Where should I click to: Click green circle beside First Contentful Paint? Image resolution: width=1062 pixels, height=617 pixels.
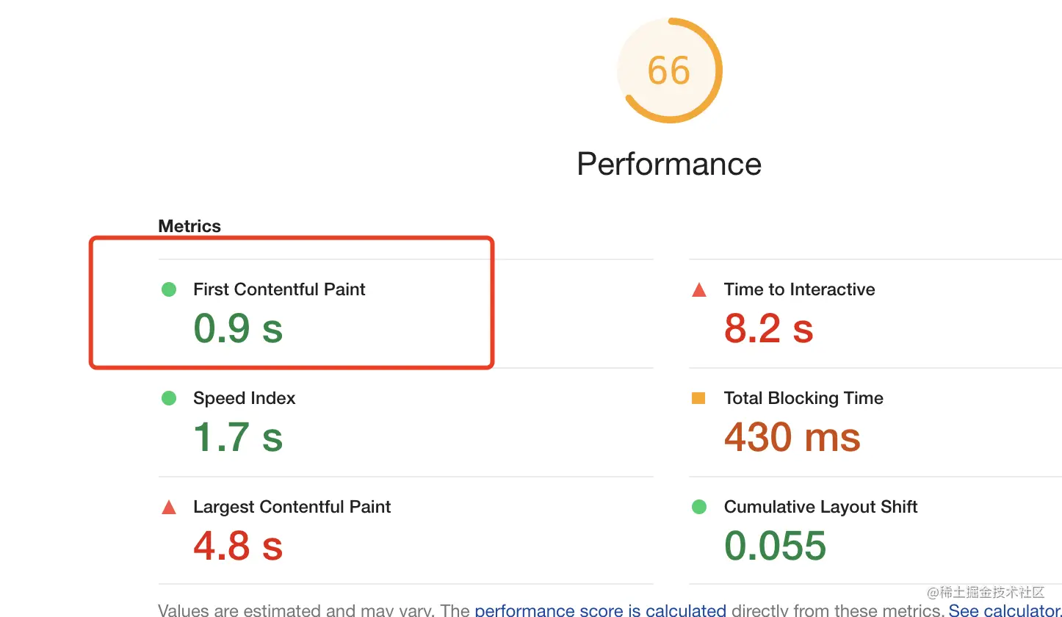169,289
